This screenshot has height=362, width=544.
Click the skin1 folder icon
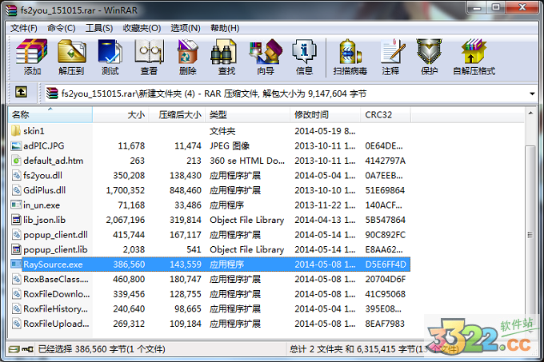(16, 131)
